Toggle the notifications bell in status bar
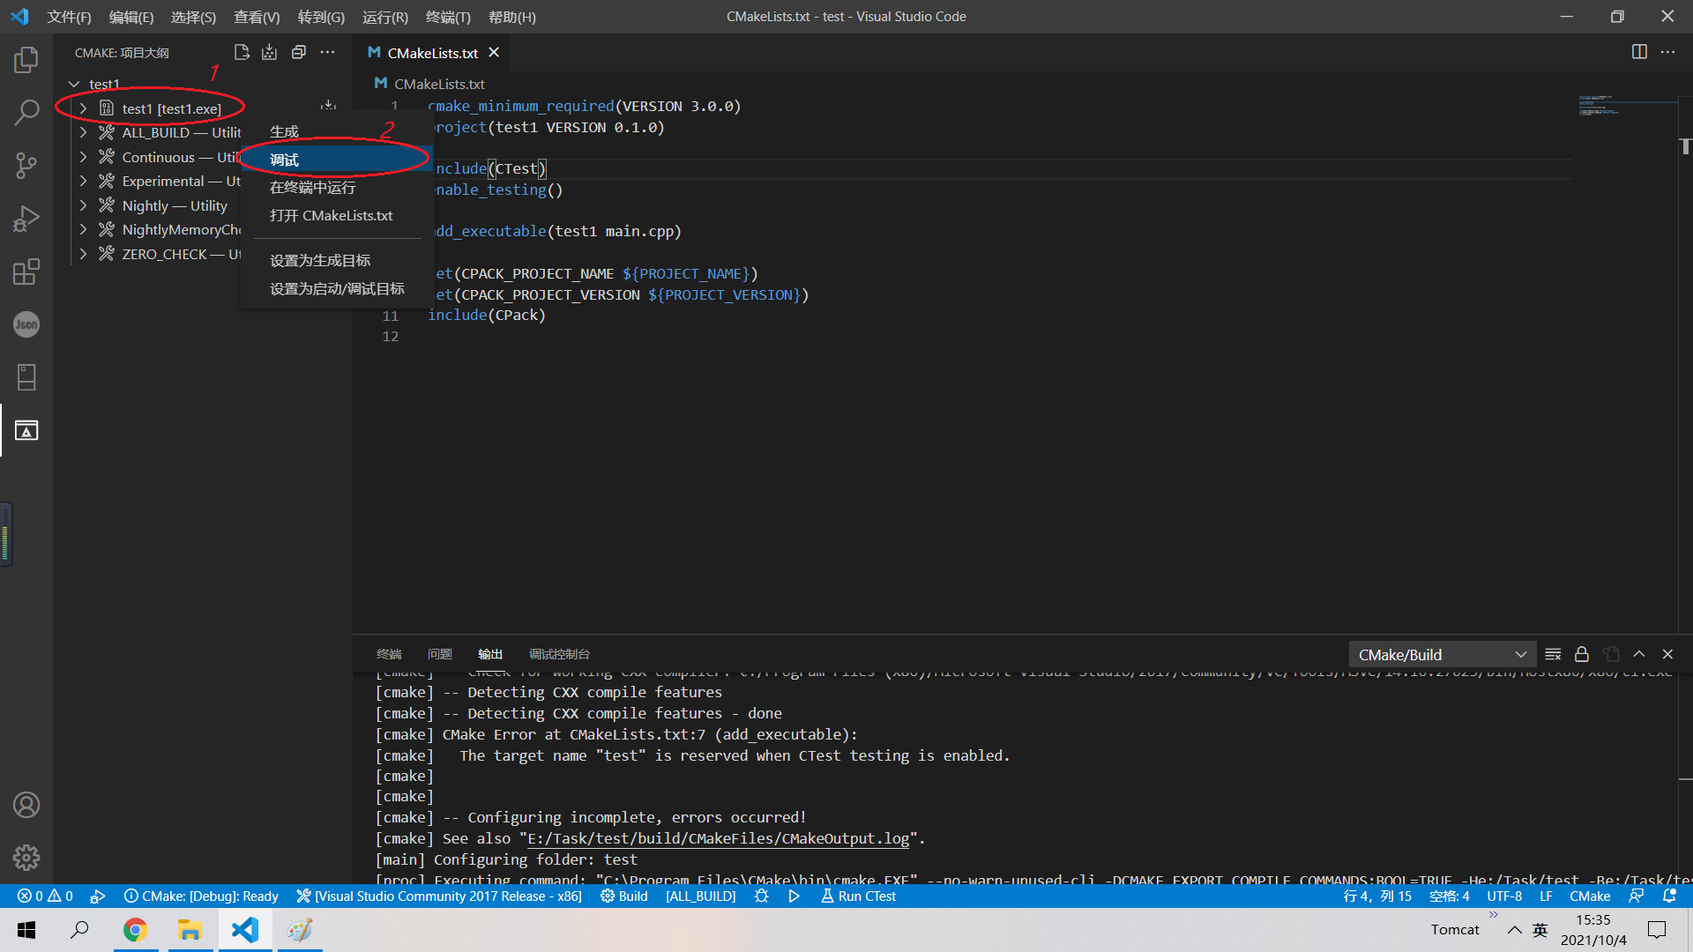This screenshot has width=1693, height=952. tap(1671, 896)
